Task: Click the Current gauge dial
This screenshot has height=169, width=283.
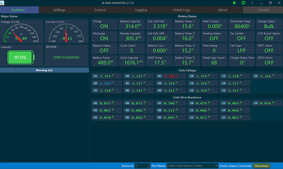Action: coord(65,33)
